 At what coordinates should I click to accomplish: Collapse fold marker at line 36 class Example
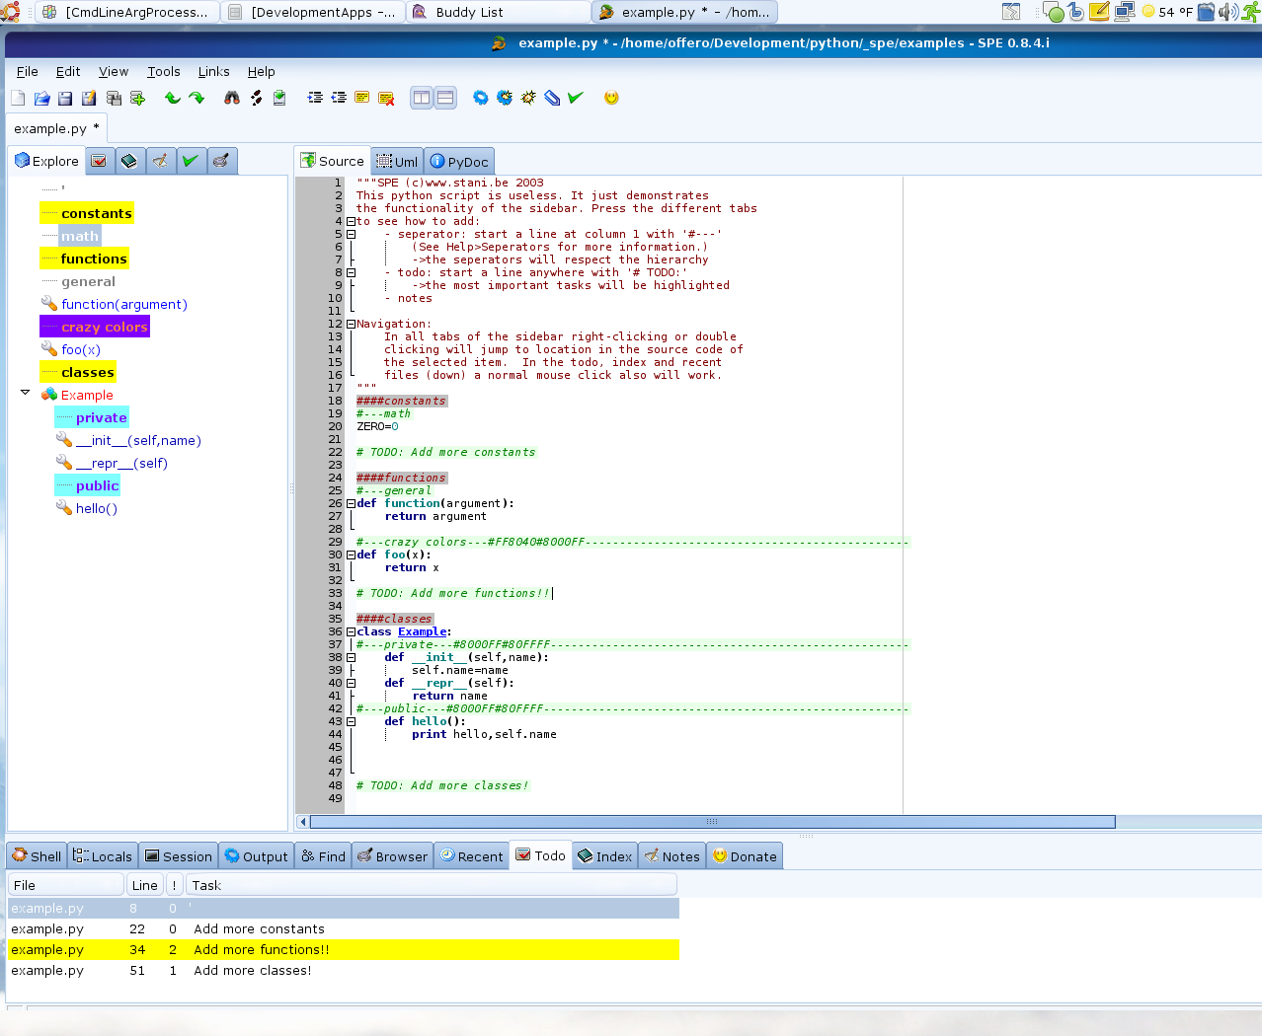[351, 631]
